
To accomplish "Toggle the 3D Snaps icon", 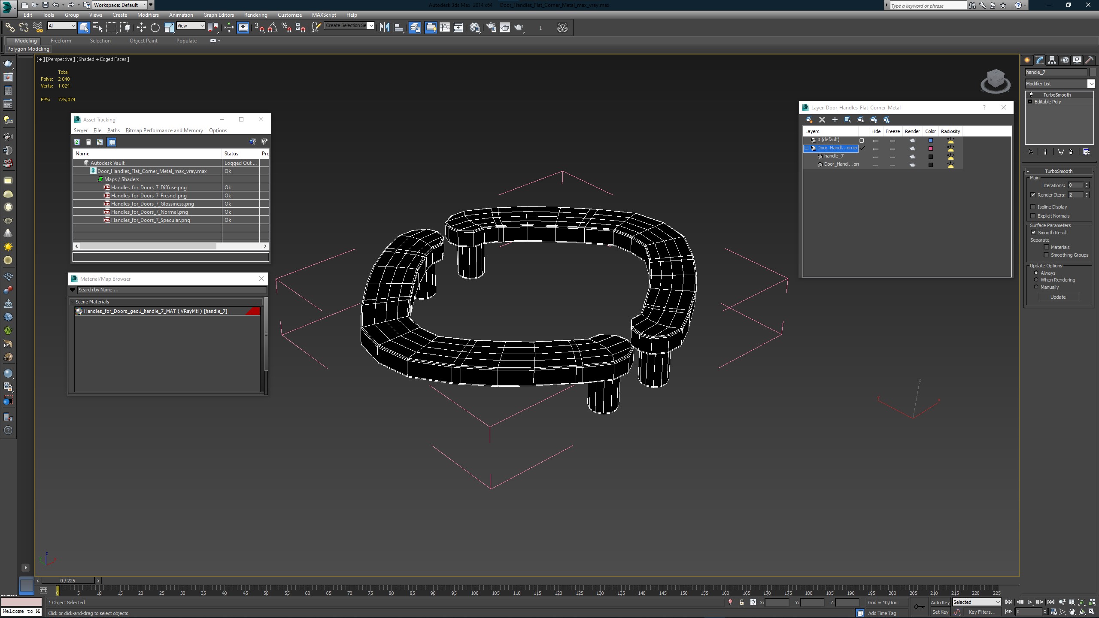I will click(x=259, y=28).
